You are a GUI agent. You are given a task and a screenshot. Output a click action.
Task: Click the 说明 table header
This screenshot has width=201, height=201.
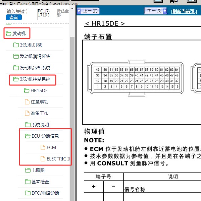[173, 177]
